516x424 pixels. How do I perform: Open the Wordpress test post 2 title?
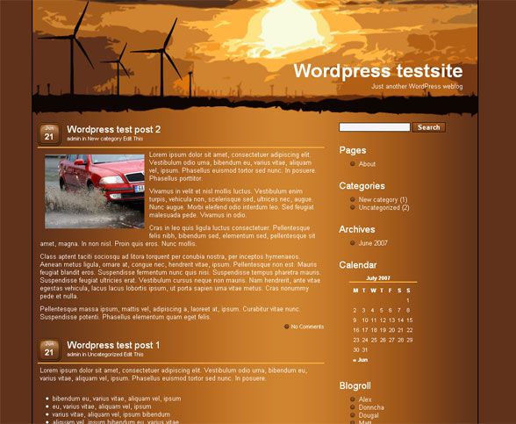pos(113,129)
